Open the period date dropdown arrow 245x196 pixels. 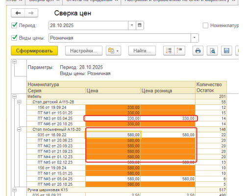point(132,25)
